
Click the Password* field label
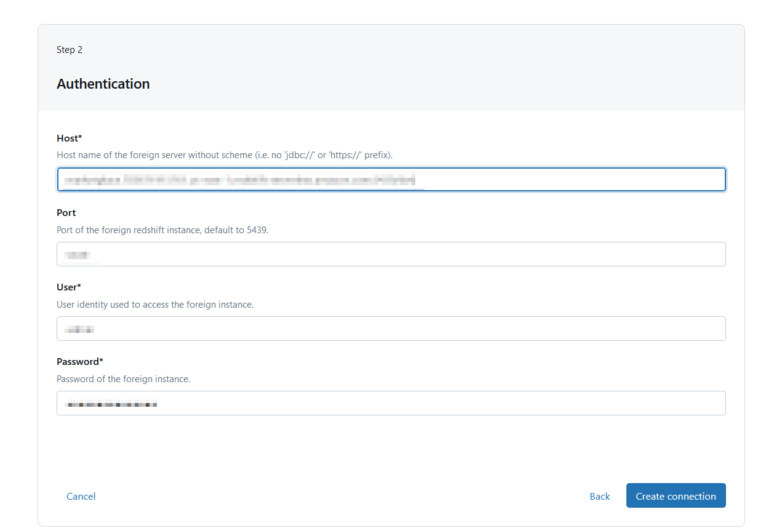point(79,361)
